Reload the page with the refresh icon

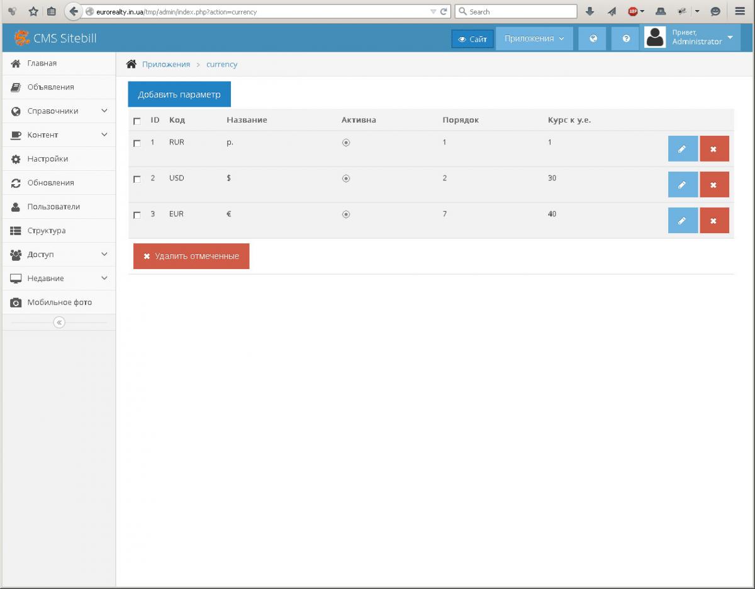(x=444, y=11)
